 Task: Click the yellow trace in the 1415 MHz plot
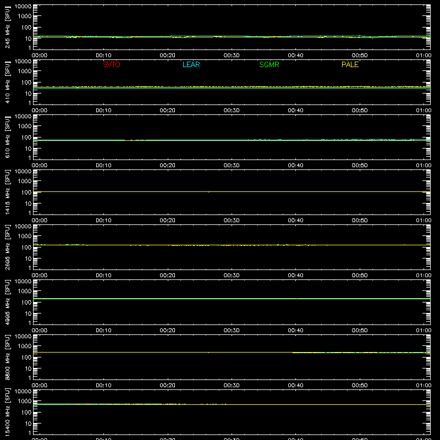click(x=232, y=191)
